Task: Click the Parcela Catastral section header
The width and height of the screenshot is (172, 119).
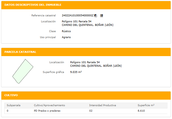Action: 20,52
